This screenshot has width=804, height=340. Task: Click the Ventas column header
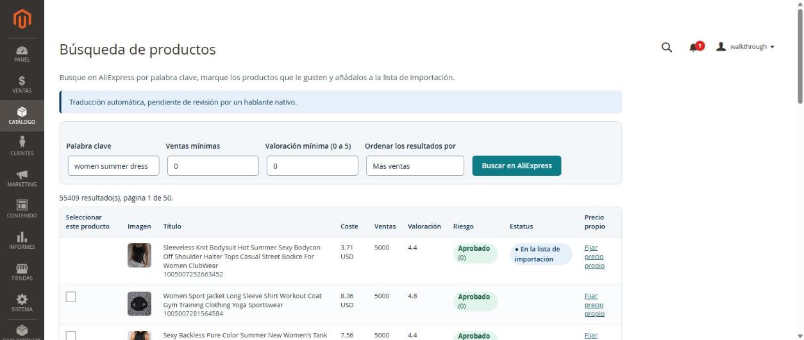tap(385, 226)
